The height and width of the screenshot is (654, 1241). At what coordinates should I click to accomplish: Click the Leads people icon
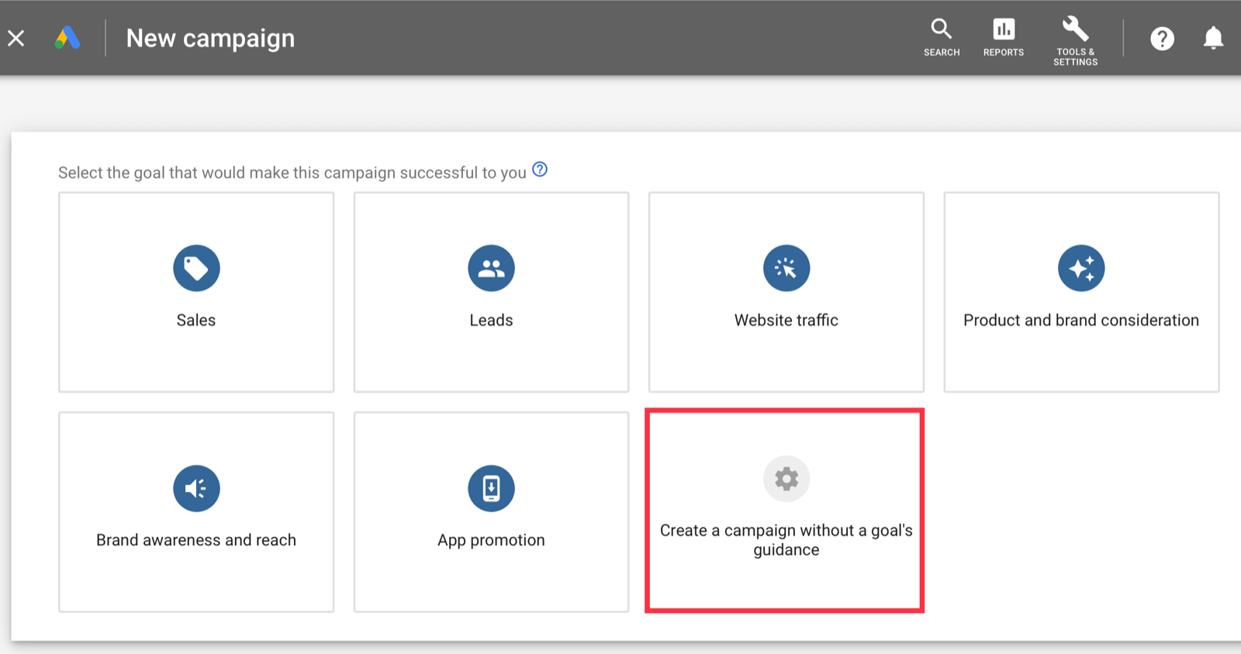tap(491, 268)
